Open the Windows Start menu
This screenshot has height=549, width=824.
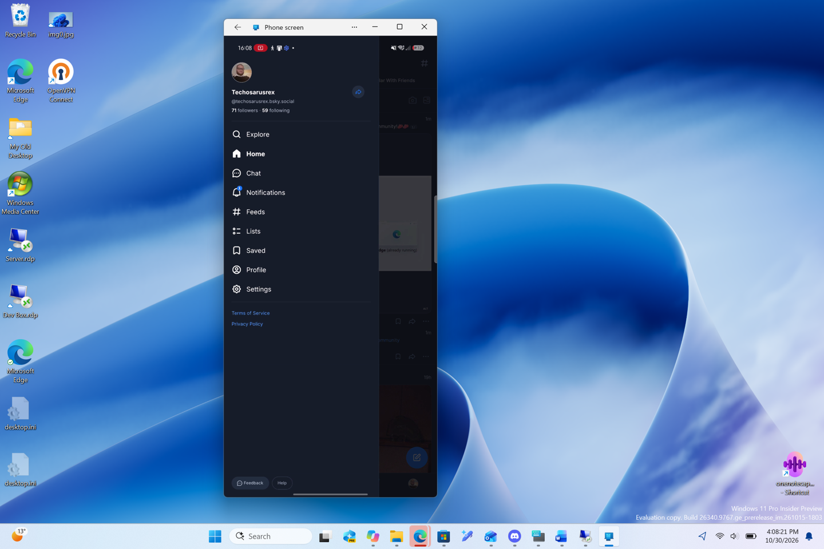point(215,536)
